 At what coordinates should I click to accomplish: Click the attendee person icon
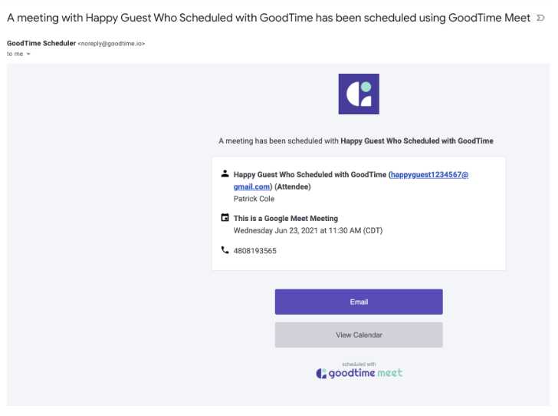coord(225,174)
